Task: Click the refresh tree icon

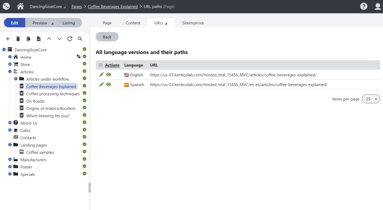Action: click(x=70, y=39)
